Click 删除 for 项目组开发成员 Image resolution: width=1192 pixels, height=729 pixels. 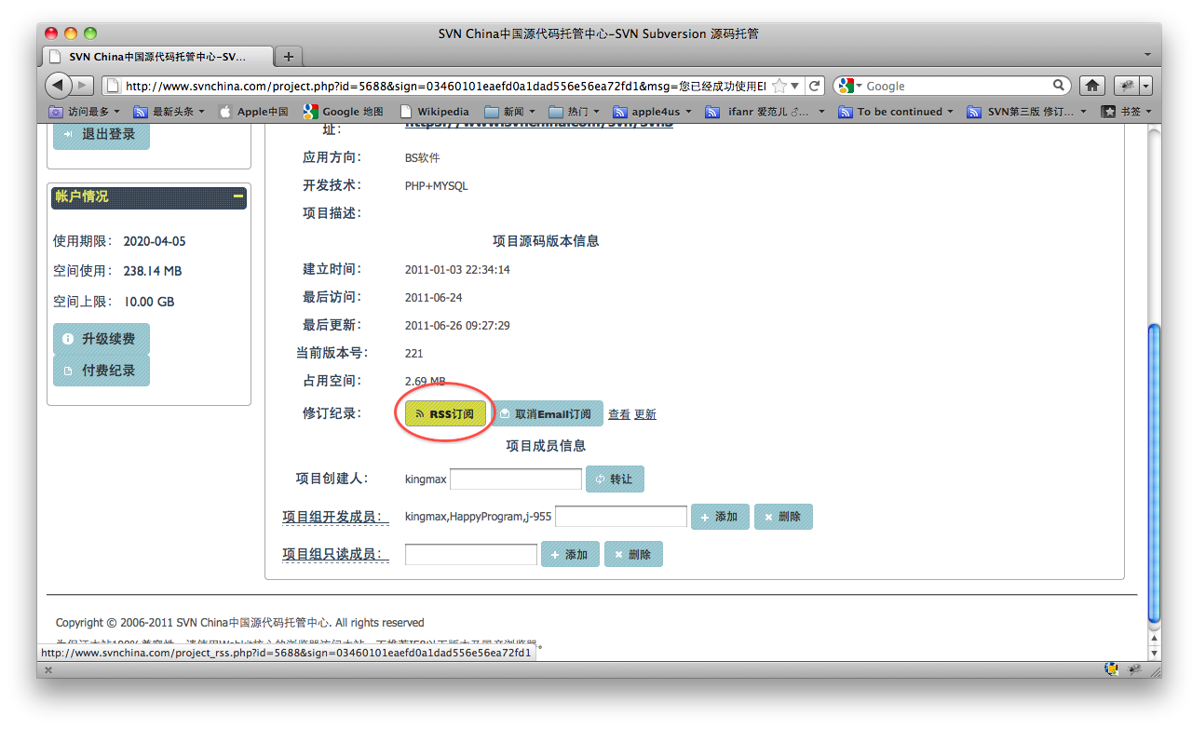click(x=783, y=517)
